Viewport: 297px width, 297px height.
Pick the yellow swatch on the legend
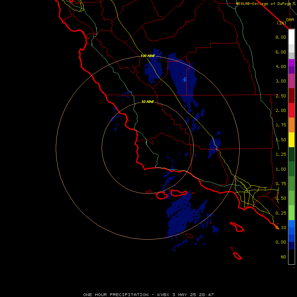(291, 140)
